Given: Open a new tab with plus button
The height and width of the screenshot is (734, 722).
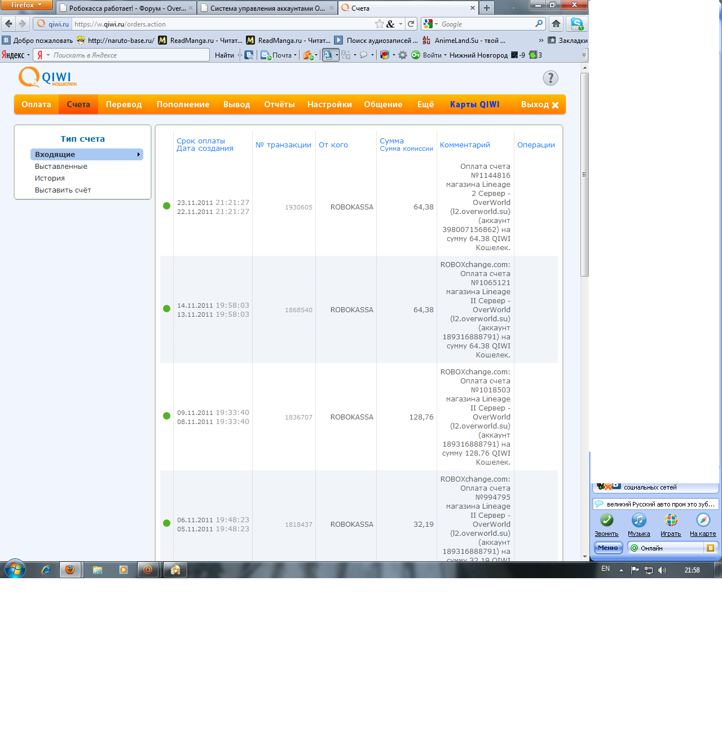Looking at the screenshot, I should pyautogui.click(x=487, y=8).
